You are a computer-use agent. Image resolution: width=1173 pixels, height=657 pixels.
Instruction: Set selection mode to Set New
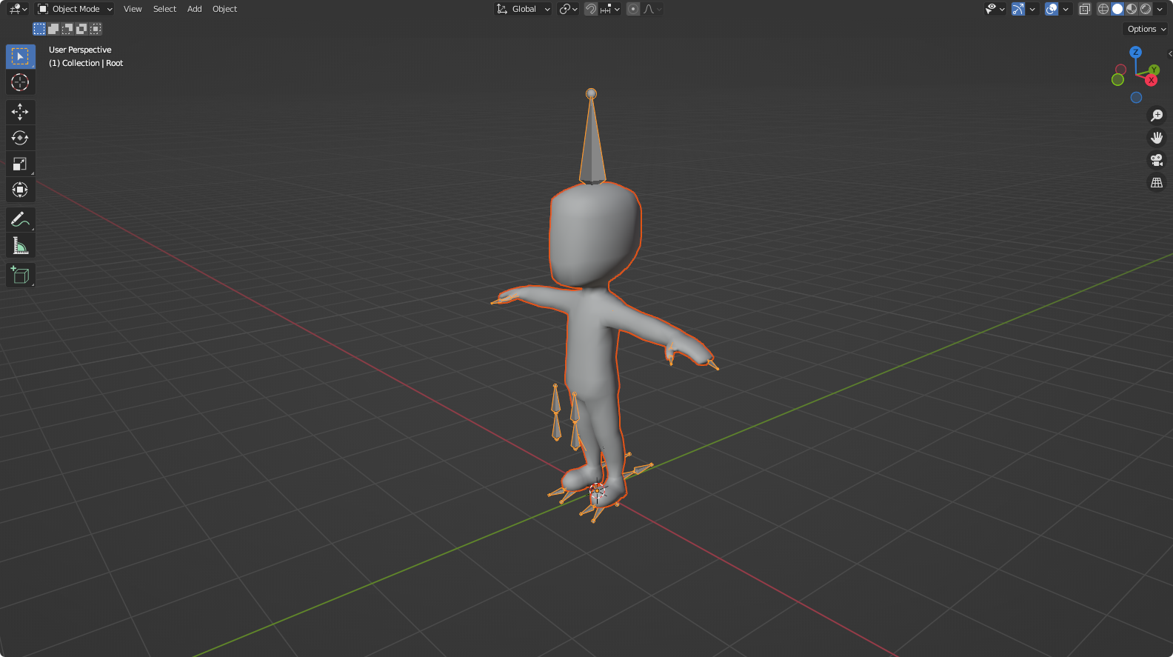(x=39, y=29)
